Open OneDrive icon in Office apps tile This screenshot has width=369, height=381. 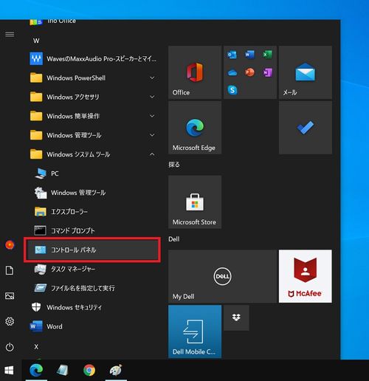point(232,72)
